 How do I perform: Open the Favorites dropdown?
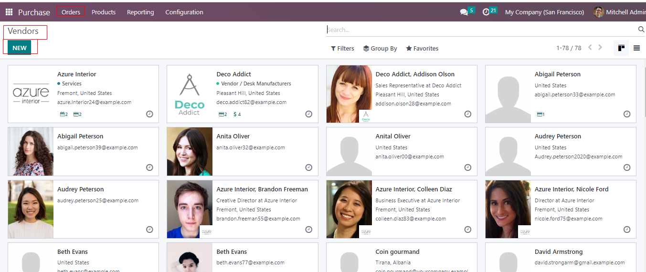coord(422,49)
